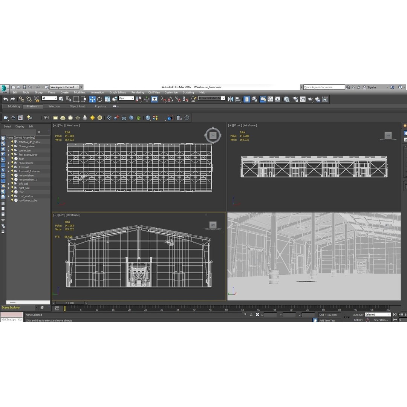The image size is (407, 407).
Task: Click Sign In in the title bar
Action: pyautogui.click(x=372, y=87)
